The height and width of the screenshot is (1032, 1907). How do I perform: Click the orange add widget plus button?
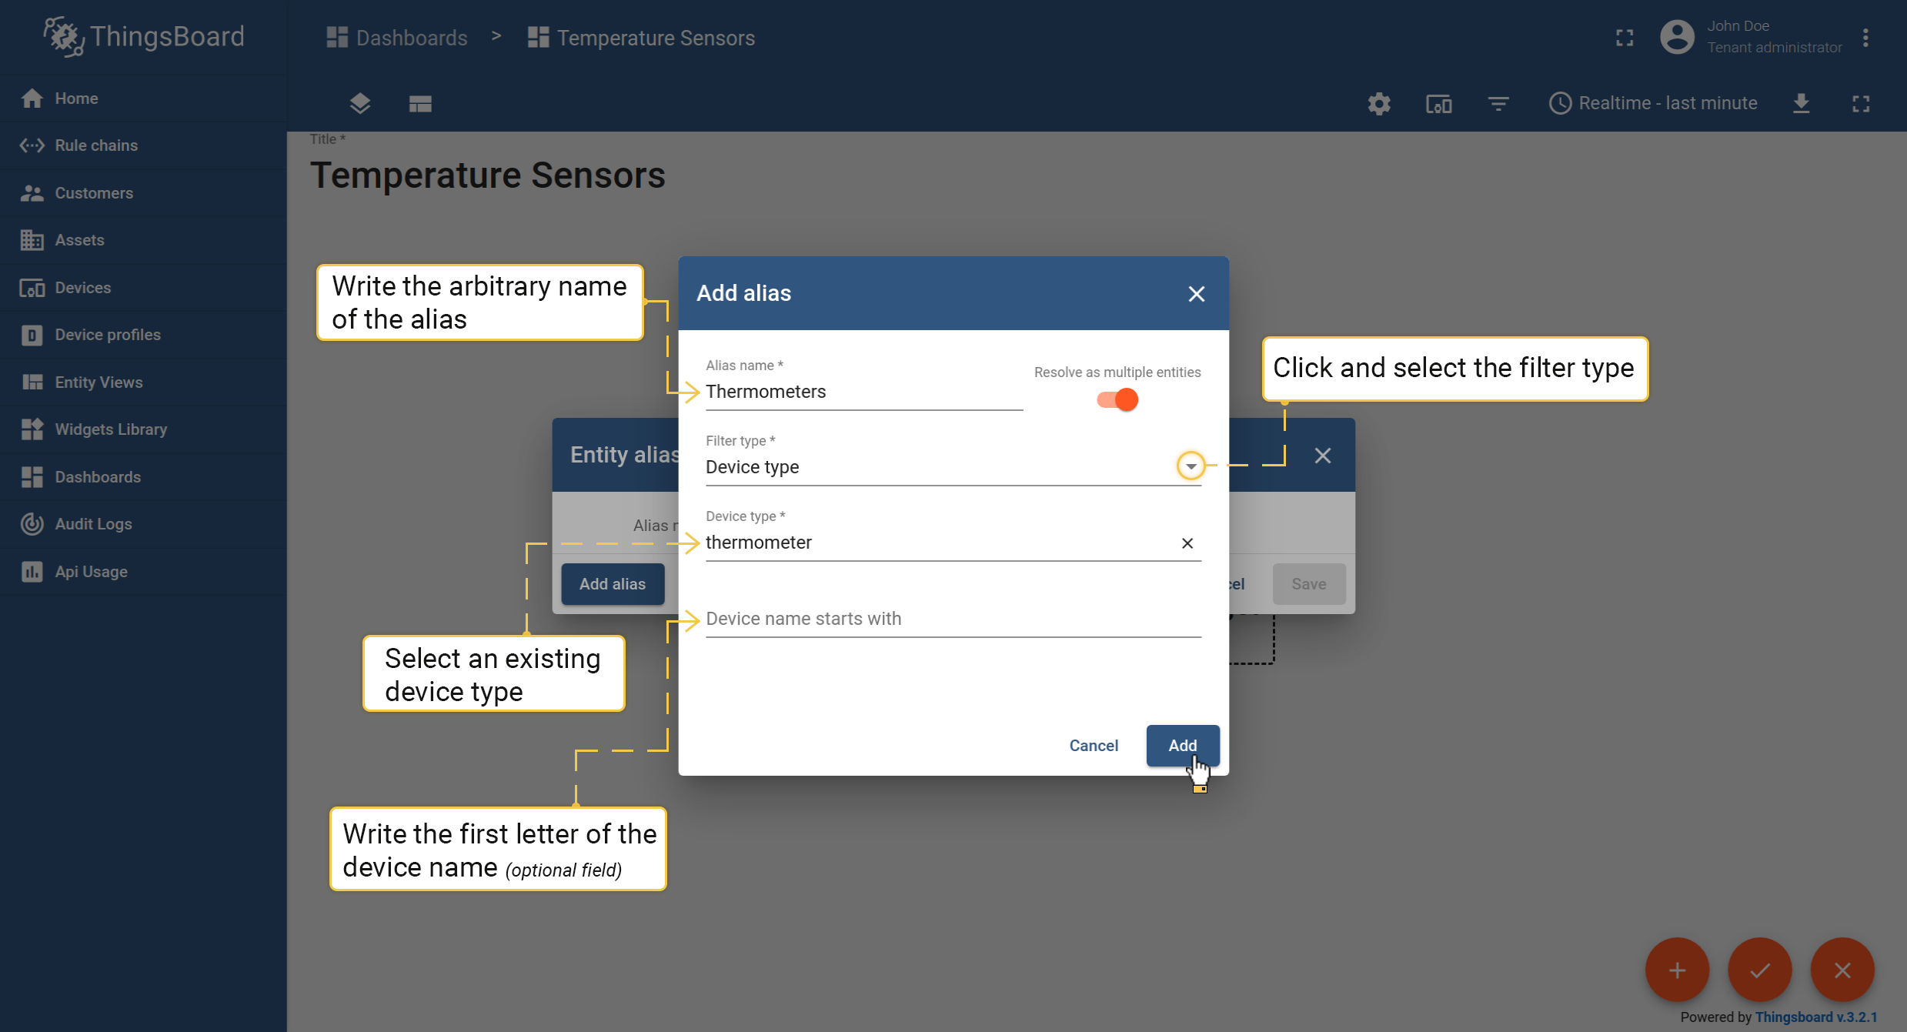tap(1677, 970)
